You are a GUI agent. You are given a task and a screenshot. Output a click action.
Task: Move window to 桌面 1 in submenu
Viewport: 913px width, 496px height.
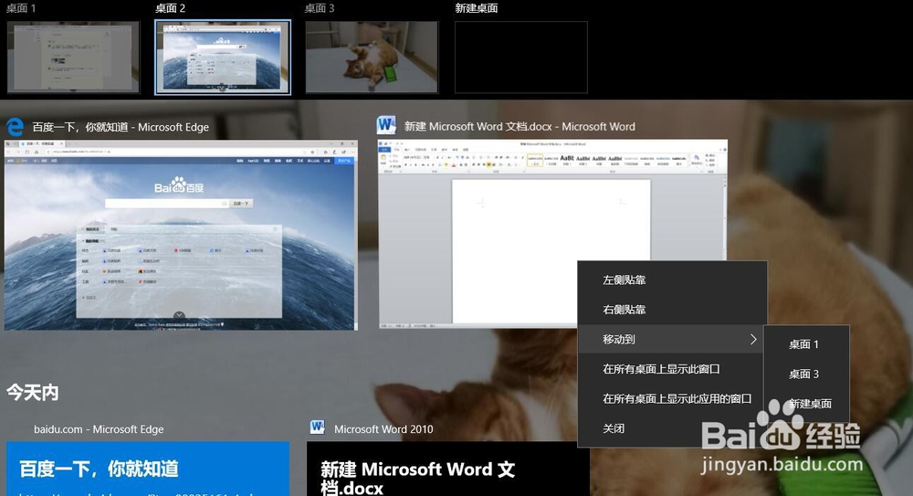(x=806, y=344)
